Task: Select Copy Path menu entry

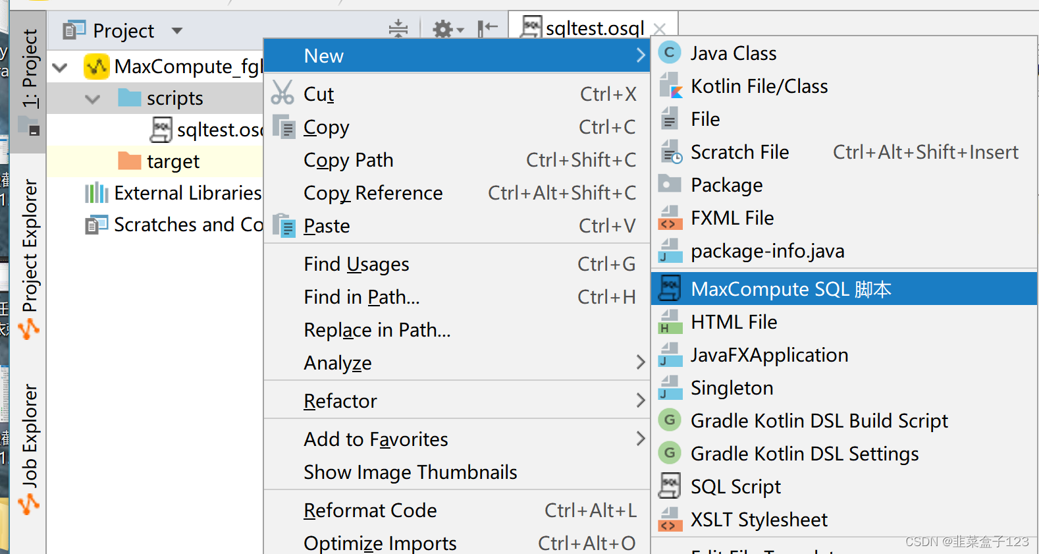Action: pos(456,160)
